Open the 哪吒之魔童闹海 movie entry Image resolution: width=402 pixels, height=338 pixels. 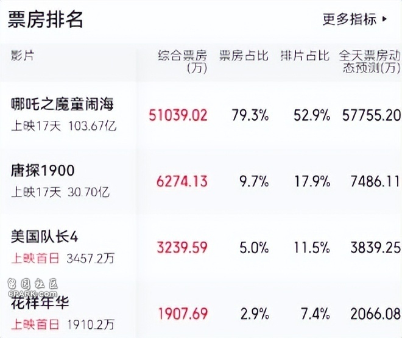tap(62, 104)
